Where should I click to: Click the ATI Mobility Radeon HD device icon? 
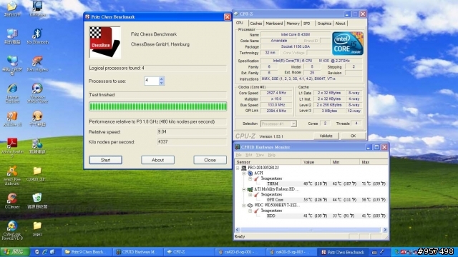250,189
